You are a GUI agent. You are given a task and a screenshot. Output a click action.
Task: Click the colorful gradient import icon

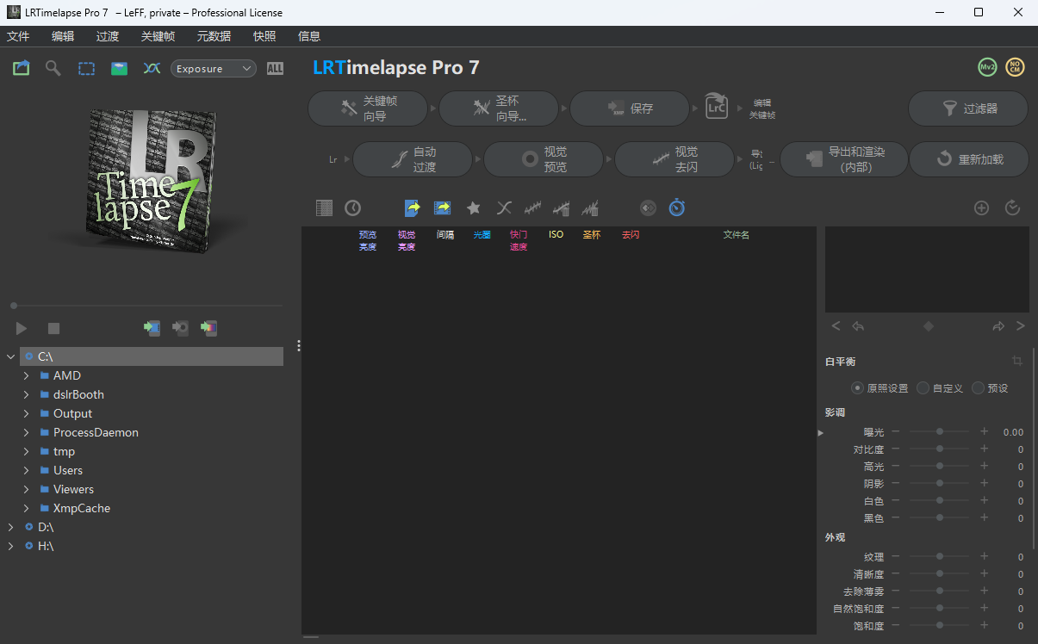pos(208,328)
